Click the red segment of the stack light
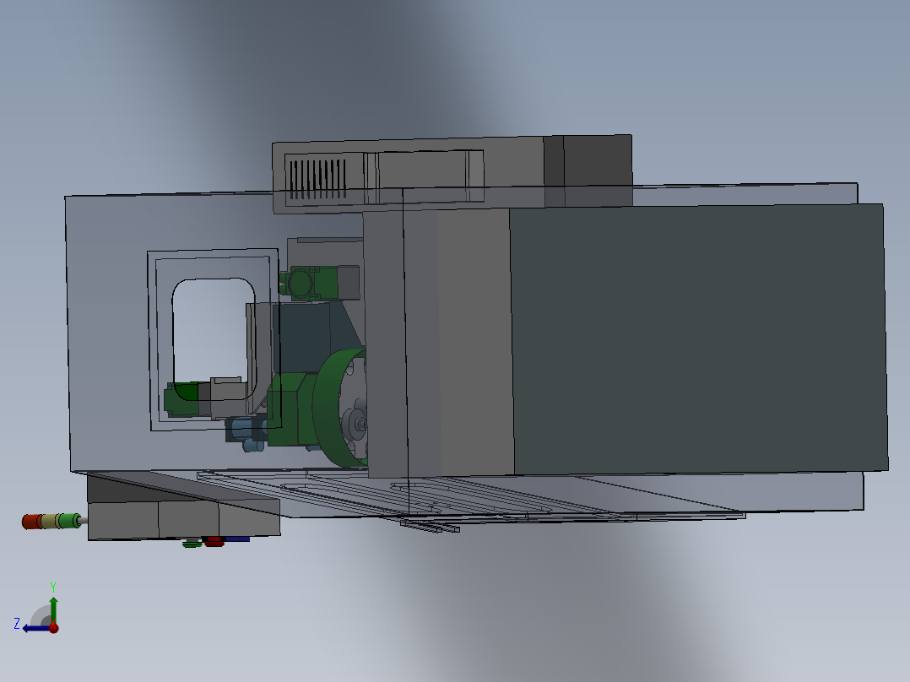The image size is (910, 682). pos(31,521)
